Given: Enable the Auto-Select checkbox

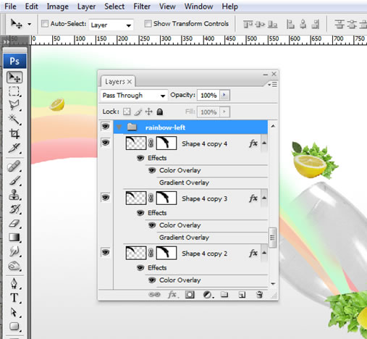Looking at the screenshot, I should tap(45, 24).
